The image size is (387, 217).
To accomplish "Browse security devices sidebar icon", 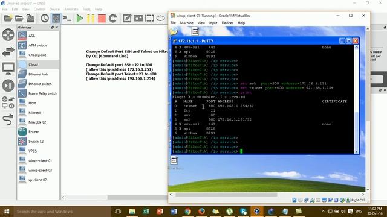I will coord(8,86).
